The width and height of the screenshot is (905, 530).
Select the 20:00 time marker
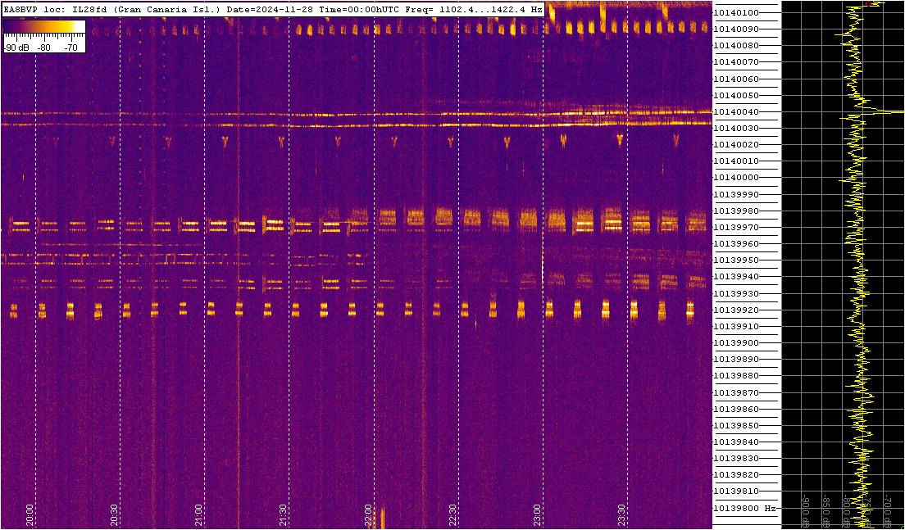click(x=30, y=514)
